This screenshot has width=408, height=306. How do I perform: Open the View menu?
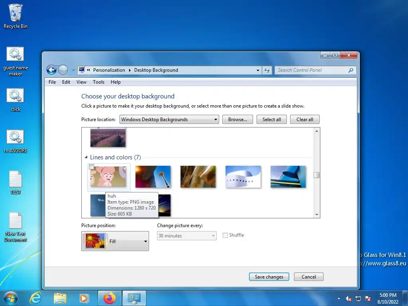click(81, 82)
